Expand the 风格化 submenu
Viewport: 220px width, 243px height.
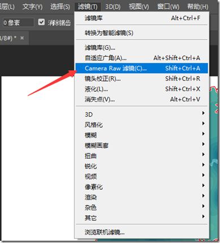142,125
